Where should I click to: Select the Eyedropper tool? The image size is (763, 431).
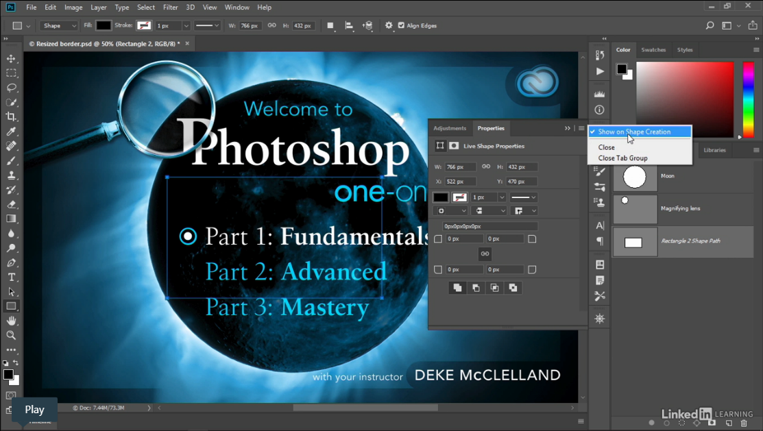click(x=11, y=132)
